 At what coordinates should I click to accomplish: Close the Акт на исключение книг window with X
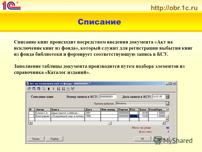click(x=174, y=84)
